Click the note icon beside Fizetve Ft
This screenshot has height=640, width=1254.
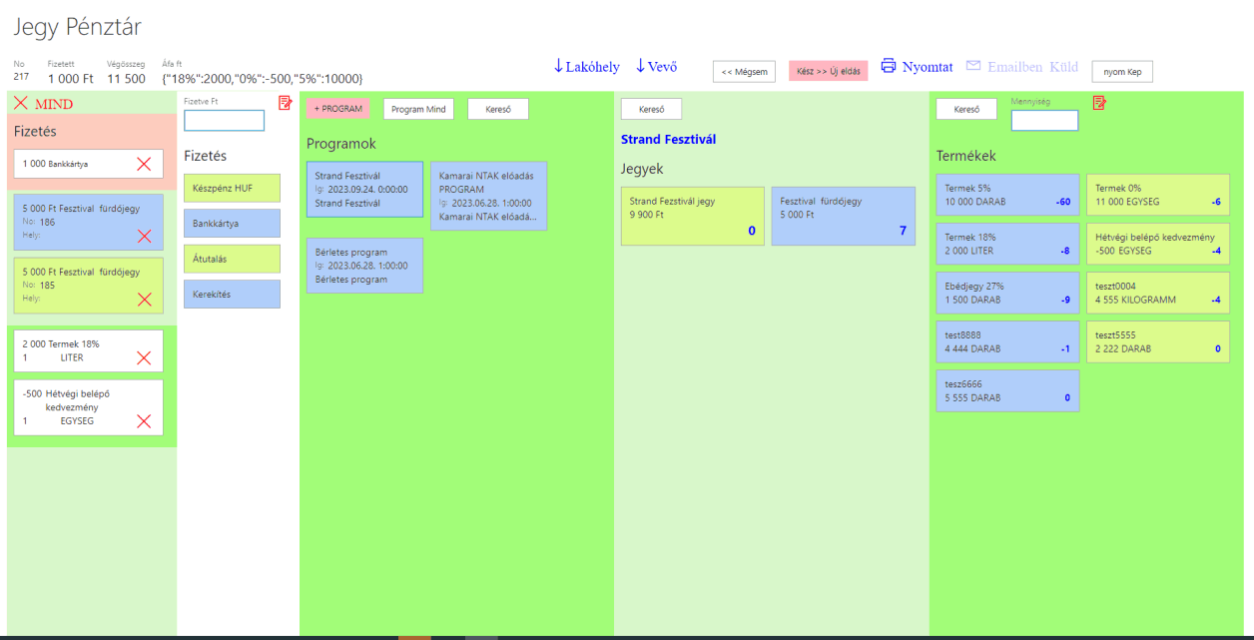pyautogui.click(x=286, y=103)
